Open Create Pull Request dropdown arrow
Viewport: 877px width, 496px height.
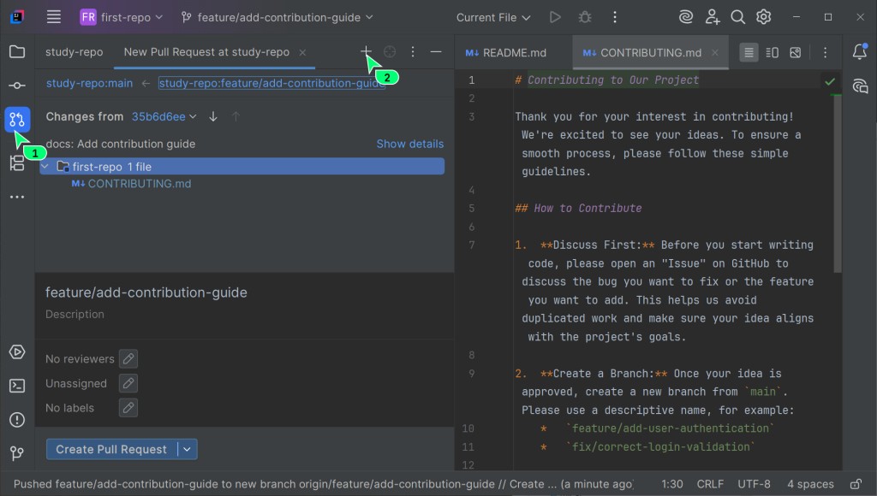(188, 449)
